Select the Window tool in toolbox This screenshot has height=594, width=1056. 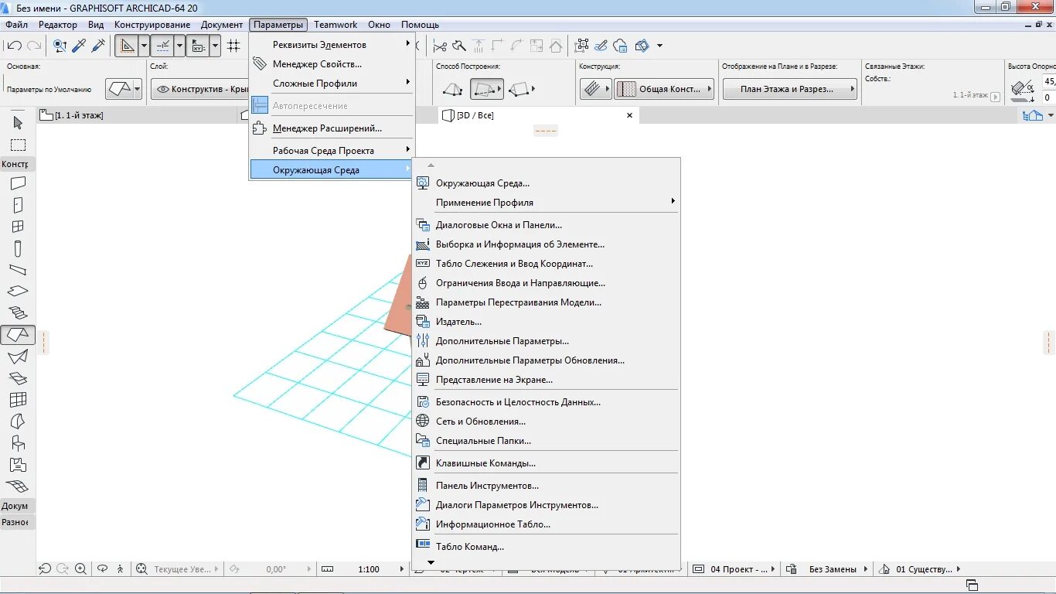click(x=18, y=227)
